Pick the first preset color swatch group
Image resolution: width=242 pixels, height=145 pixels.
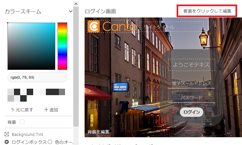[x=20, y=95]
